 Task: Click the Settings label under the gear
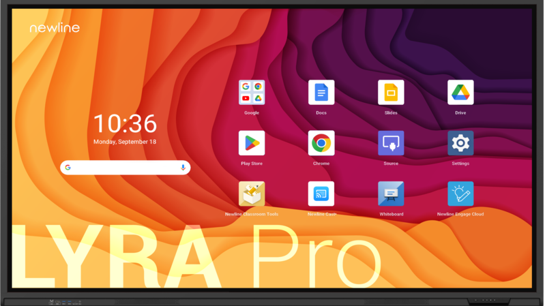pos(460,164)
